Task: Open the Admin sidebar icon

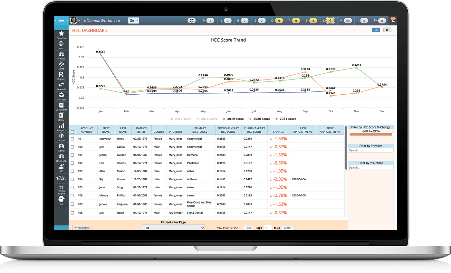Action: pos(61,148)
